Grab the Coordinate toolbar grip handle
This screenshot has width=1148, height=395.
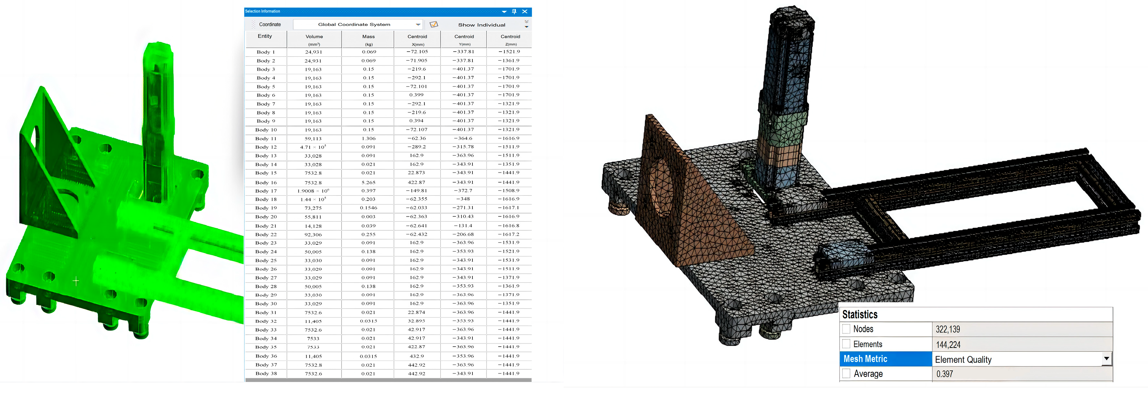253,25
